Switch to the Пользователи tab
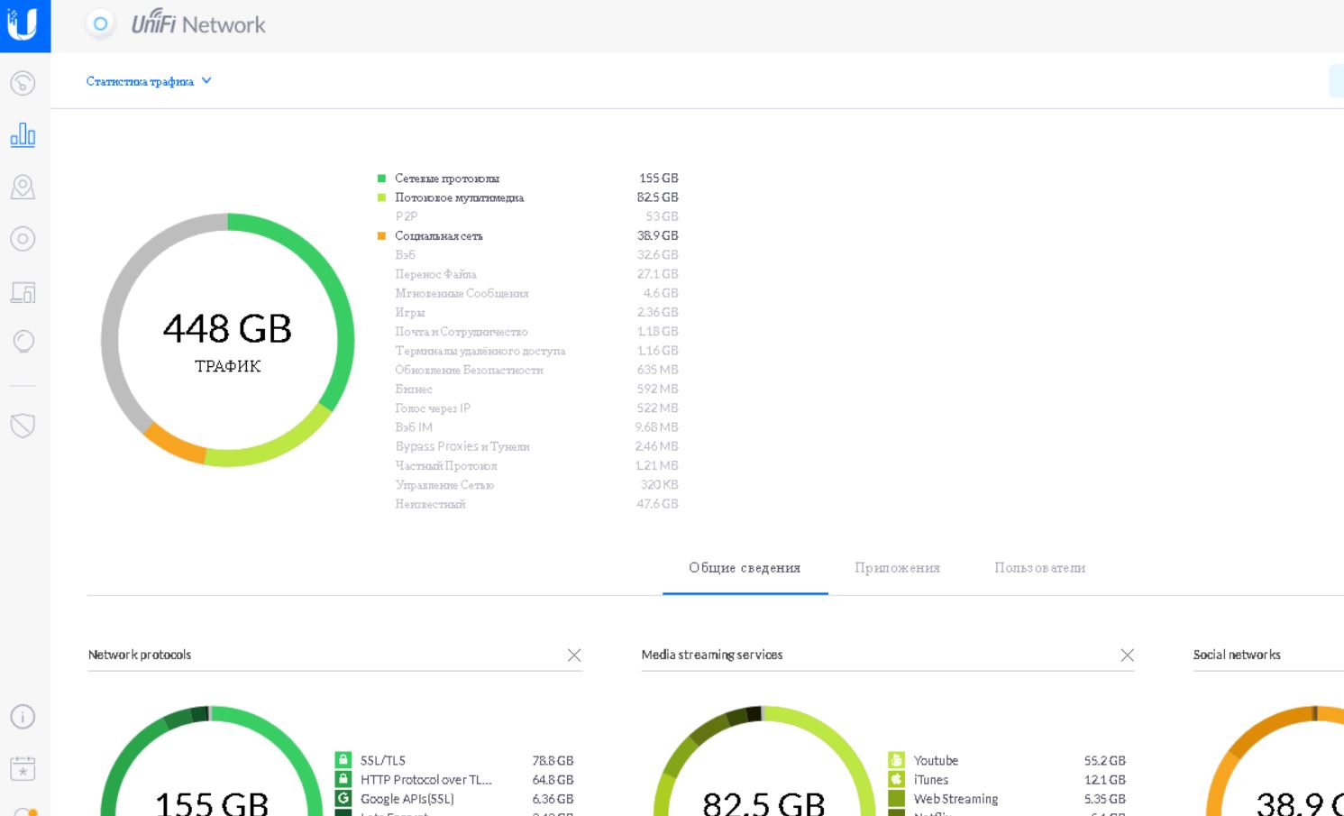Viewport: 1344px width, 816px height. 1039,568
